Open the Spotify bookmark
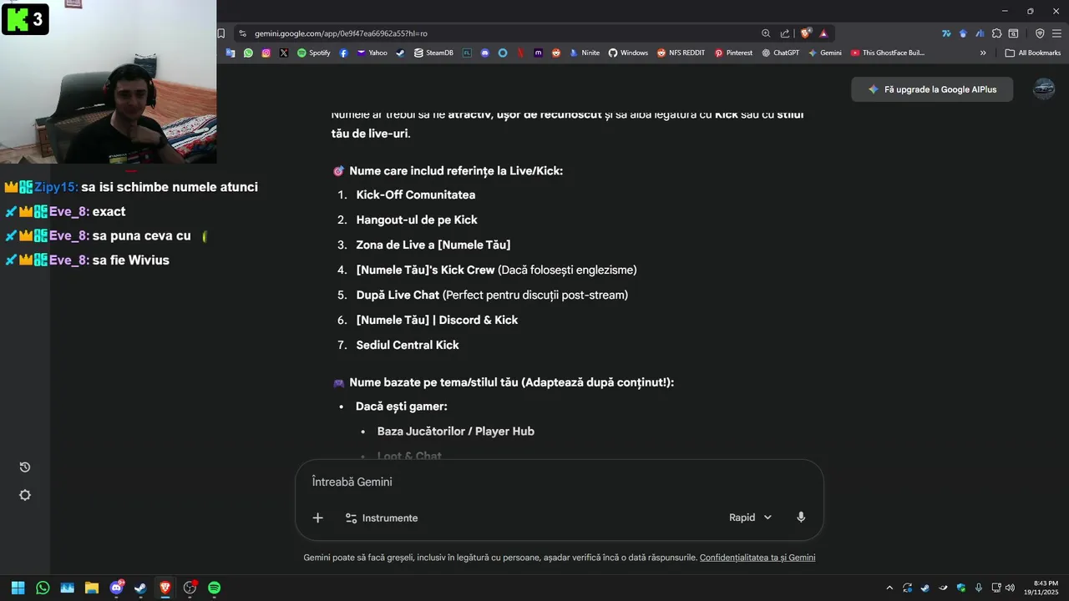This screenshot has height=601, width=1069. point(314,53)
